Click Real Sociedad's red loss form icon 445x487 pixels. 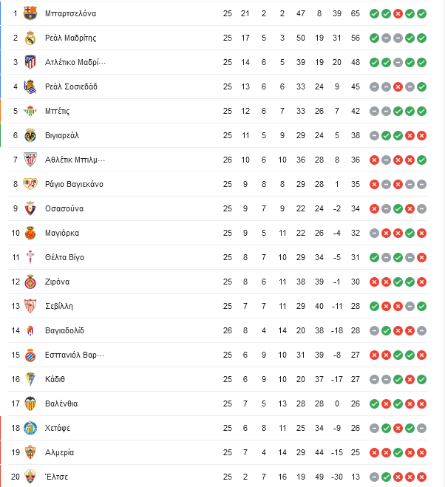pos(398,86)
